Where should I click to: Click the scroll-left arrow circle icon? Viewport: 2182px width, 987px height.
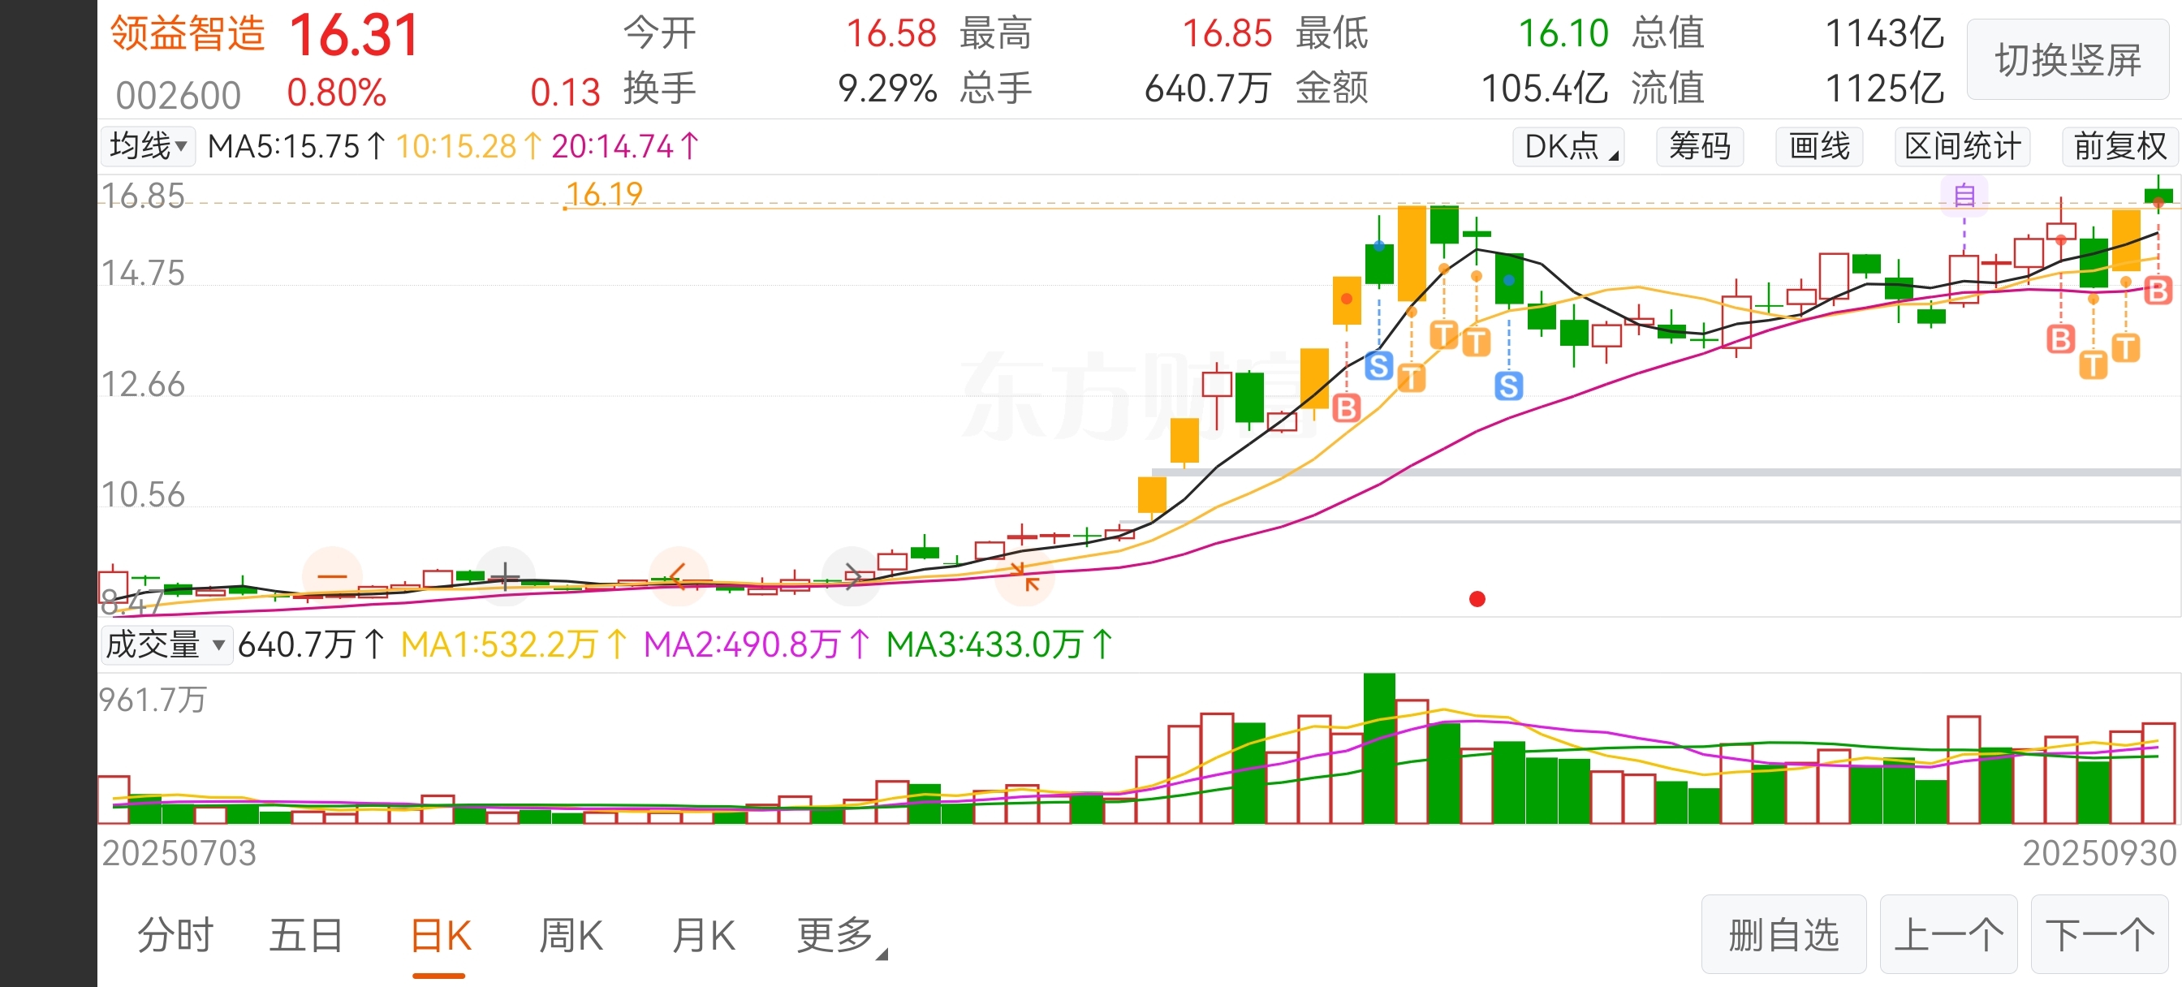coord(678,576)
